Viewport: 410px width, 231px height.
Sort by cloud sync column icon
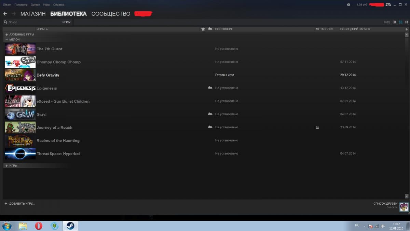pyautogui.click(x=210, y=29)
